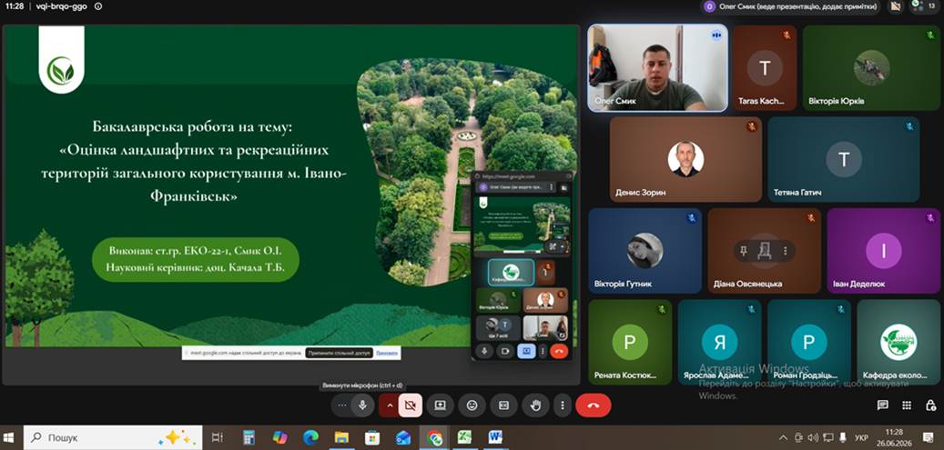Image resolution: width=944 pixels, height=450 pixels.
Task: Leave the call with the red hang-up button
Action: (593, 405)
